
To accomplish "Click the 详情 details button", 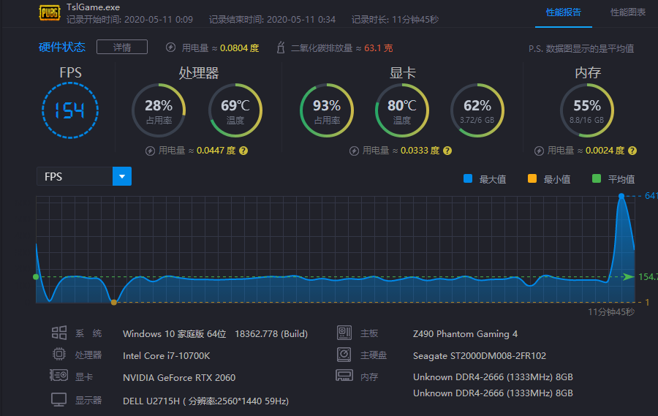I will pyautogui.click(x=122, y=48).
